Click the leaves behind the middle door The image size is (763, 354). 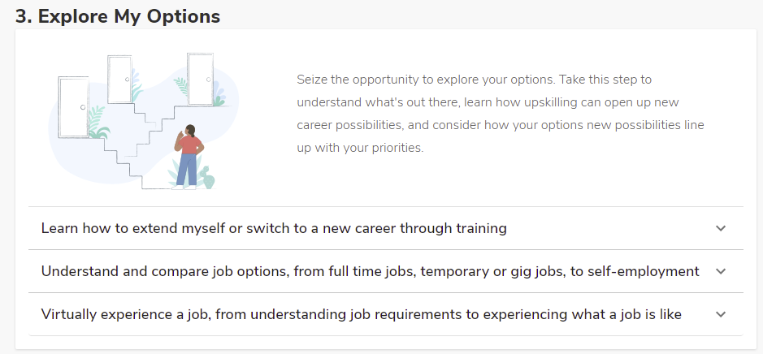136,86
